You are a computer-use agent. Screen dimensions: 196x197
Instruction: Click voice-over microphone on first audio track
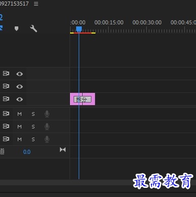[x=47, y=114]
